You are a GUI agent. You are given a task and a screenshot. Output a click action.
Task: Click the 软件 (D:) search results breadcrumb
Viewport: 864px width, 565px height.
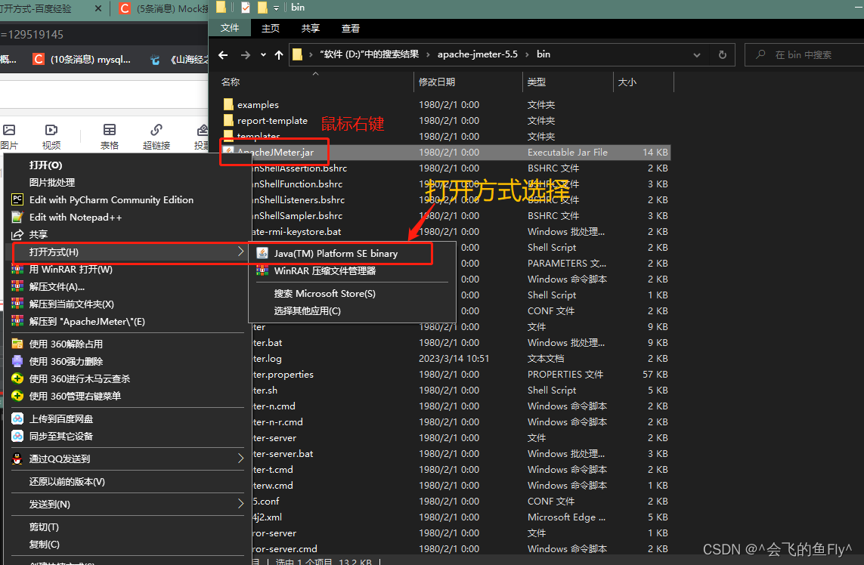(369, 54)
